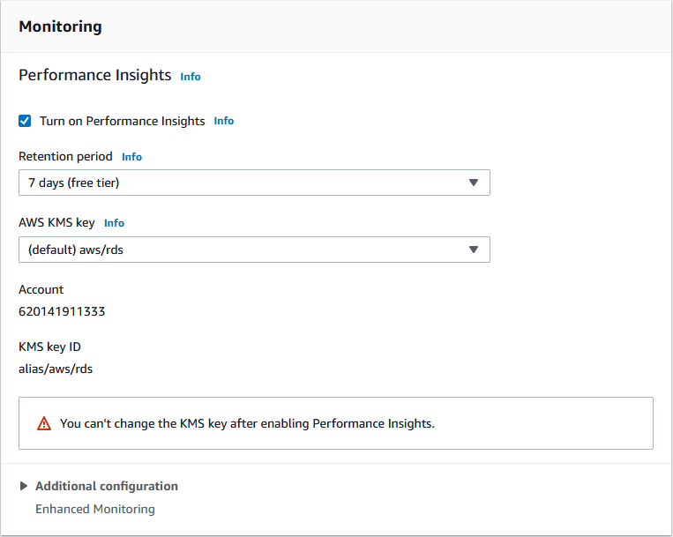The width and height of the screenshot is (673, 537).
Task: Click the arrow on the AWS KMS key dropdown
Action: tap(474, 250)
